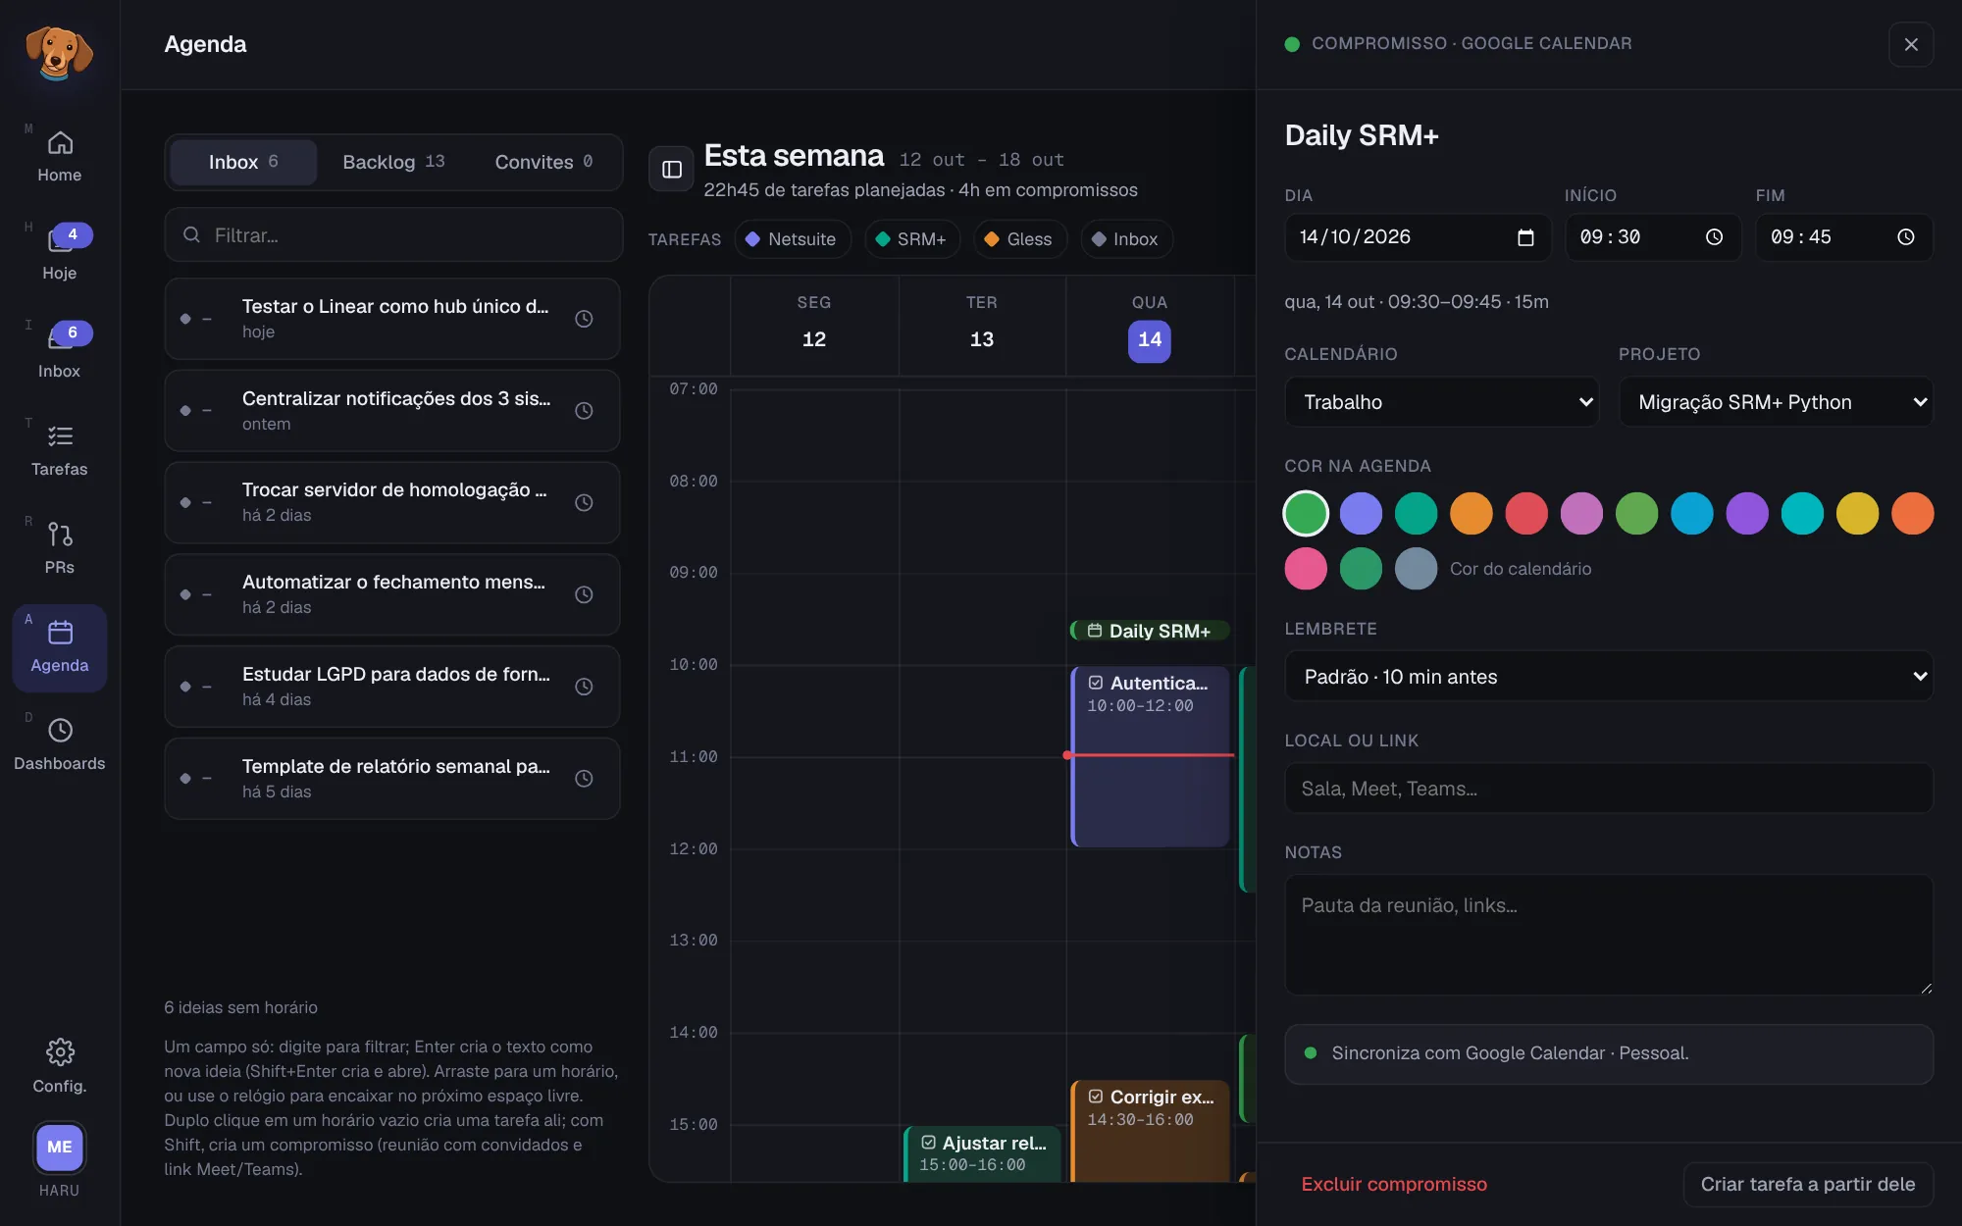This screenshot has height=1226, width=1962.
Task: Toggle the Inbox task filter chip
Action: pyautogui.click(x=1126, y=239)
